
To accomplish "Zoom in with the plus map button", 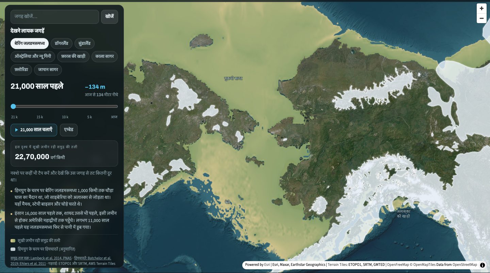I will [481, 8].
